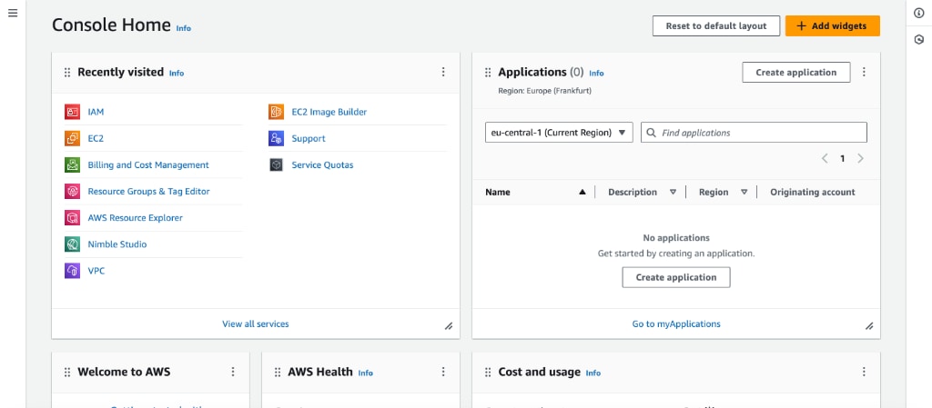This screenshot has height=408, width=932.
Task: Click the Originating account column header
Action: click(813, 192)
